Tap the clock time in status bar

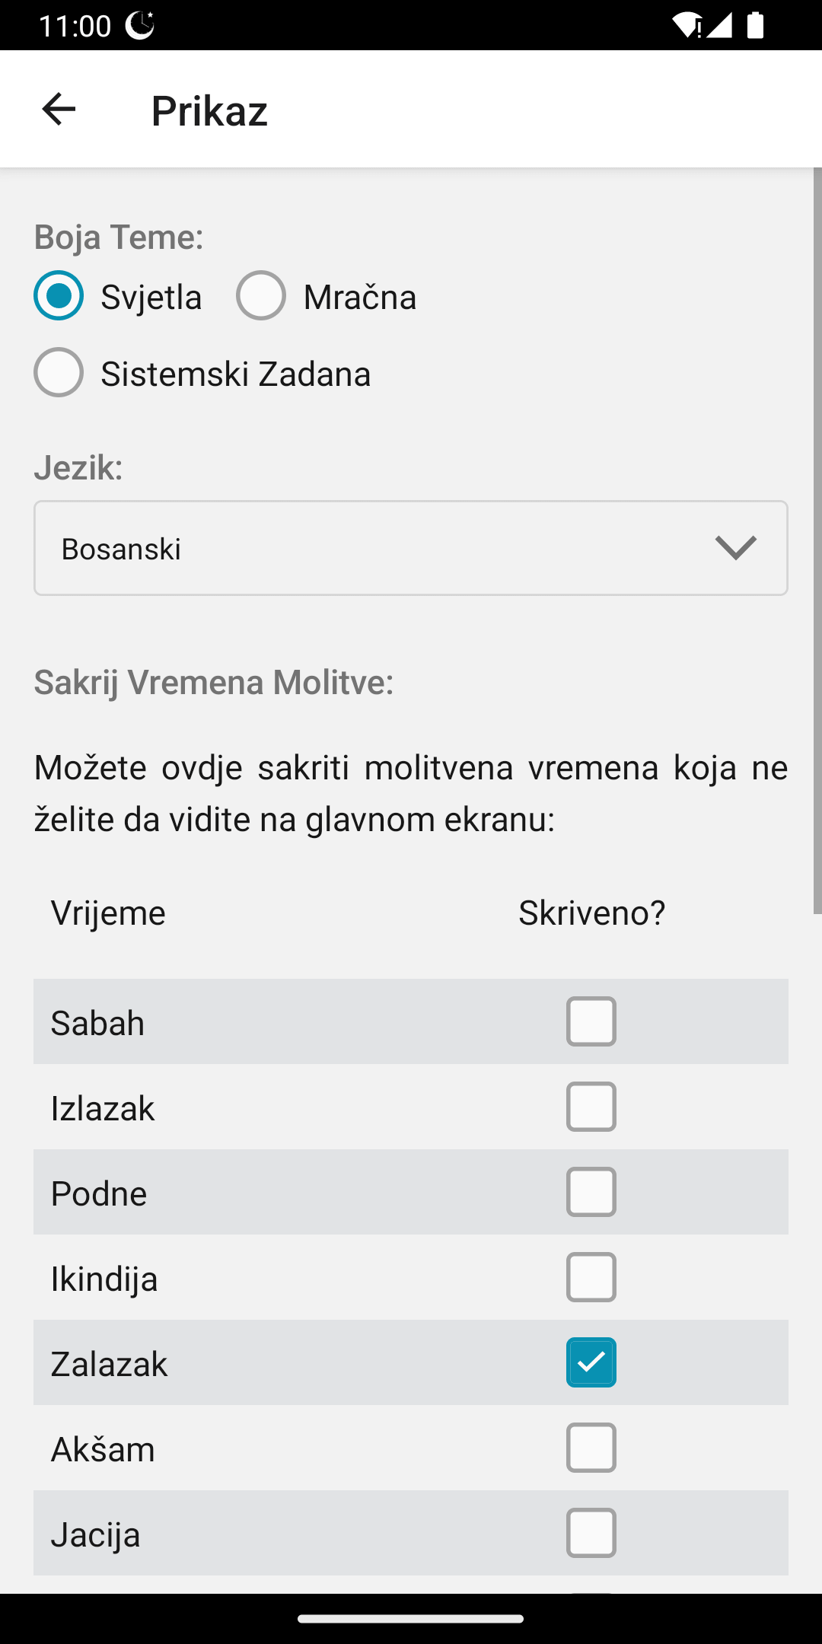(x=75, y=26)
